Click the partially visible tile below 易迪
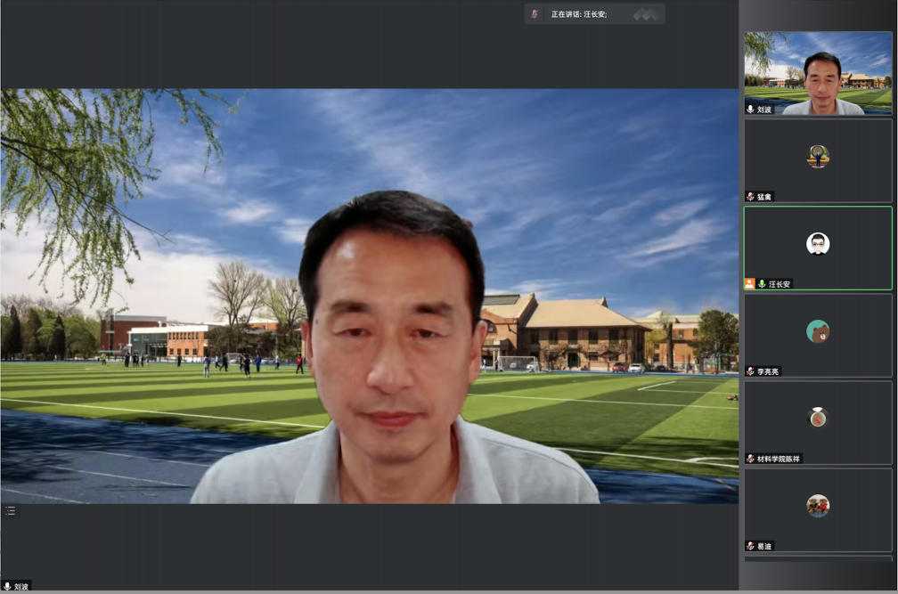 pyautogui.click(x=818, y=559)
